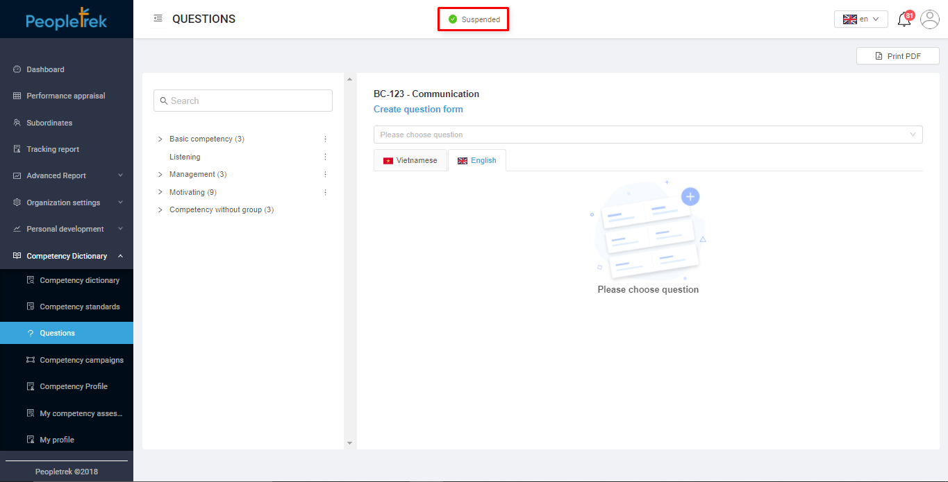Click the search magnifier icon

pyautogui.click(x=164, y=101)
